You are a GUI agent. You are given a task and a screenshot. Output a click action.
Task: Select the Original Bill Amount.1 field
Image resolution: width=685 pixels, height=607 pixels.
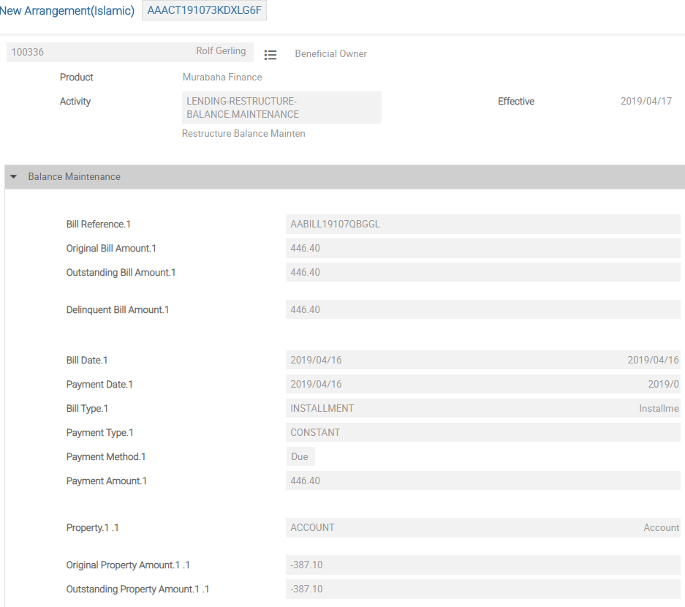pos(482,249)
